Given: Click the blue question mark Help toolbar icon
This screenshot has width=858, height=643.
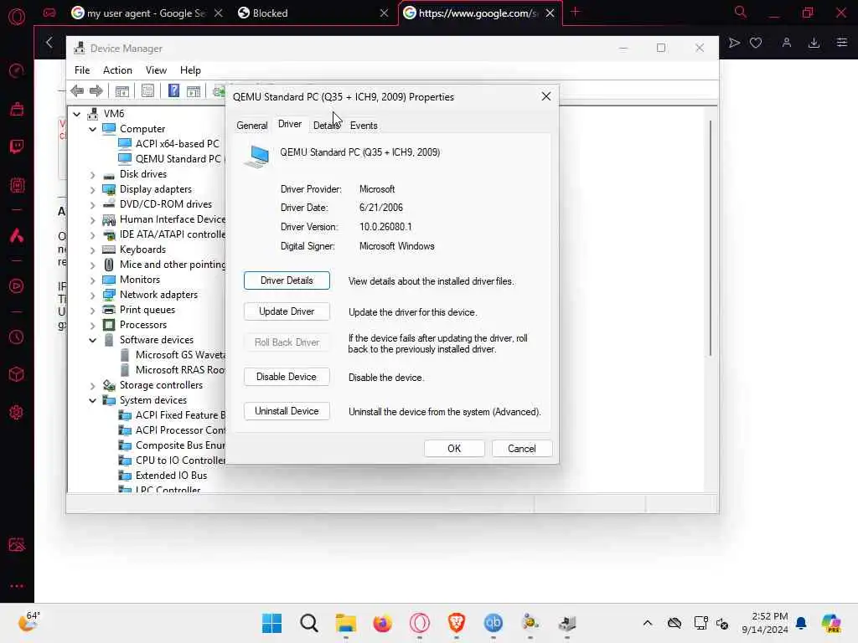Looking at the screenshot, I should click(x=173, y=90).
